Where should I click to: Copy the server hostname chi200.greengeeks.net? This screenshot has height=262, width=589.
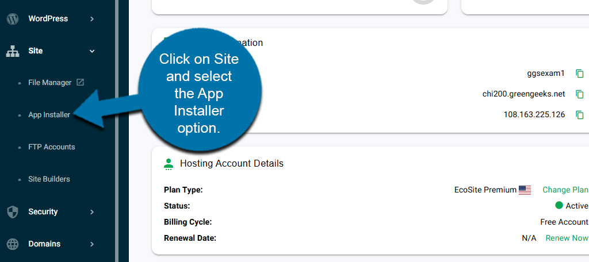point(580,94)
